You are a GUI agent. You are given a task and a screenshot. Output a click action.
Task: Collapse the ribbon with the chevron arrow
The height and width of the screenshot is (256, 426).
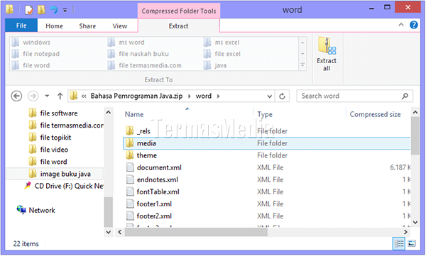(401, 25)
